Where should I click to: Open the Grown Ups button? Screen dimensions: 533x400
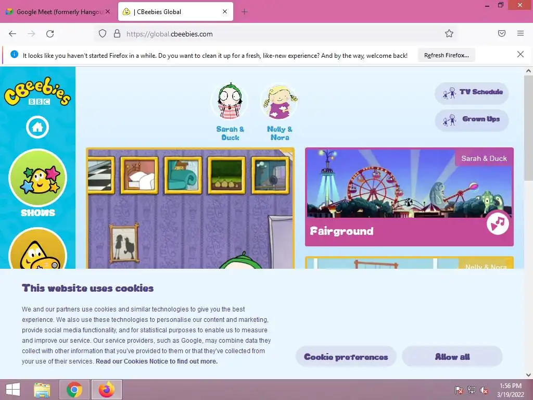(x=472, y=120)
